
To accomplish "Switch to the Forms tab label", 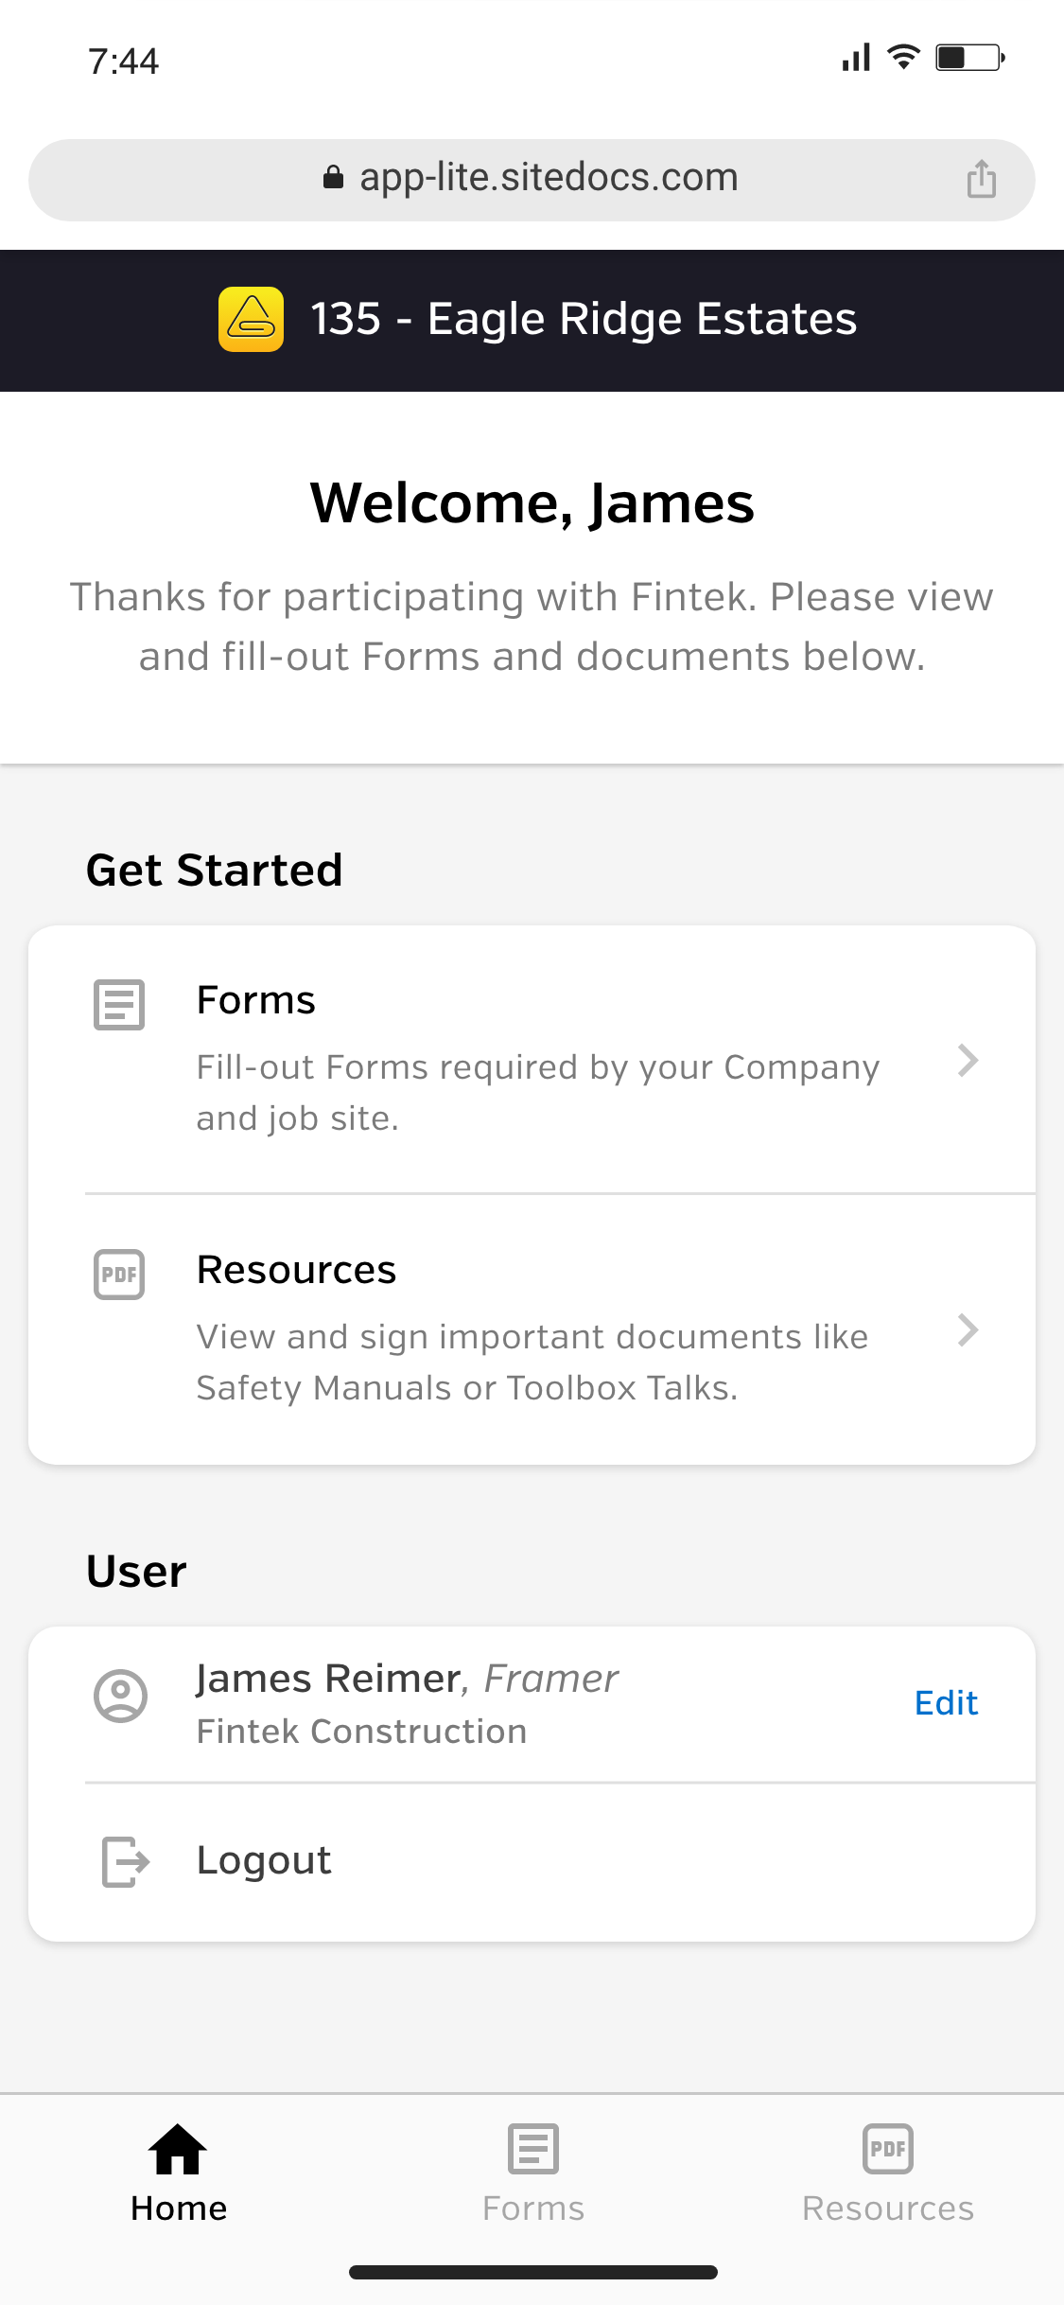I will pyautogui.click(x=533, y=2208).
